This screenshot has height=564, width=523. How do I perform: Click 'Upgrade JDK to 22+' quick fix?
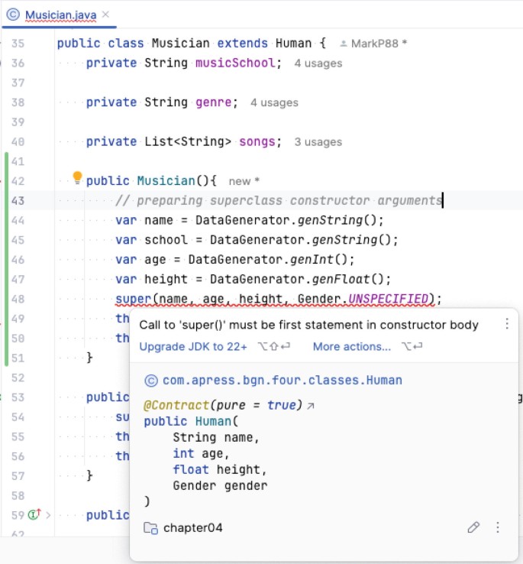pos(193,346)
